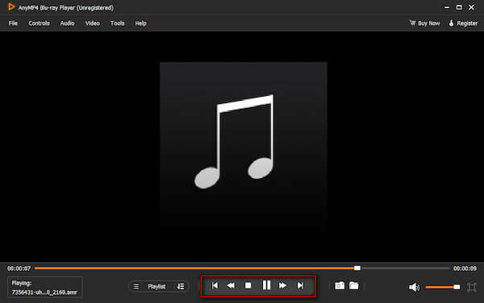Fast forward the playback
Image resolution: width=484 pixels, height=303 pixels.
coord(282,286)
